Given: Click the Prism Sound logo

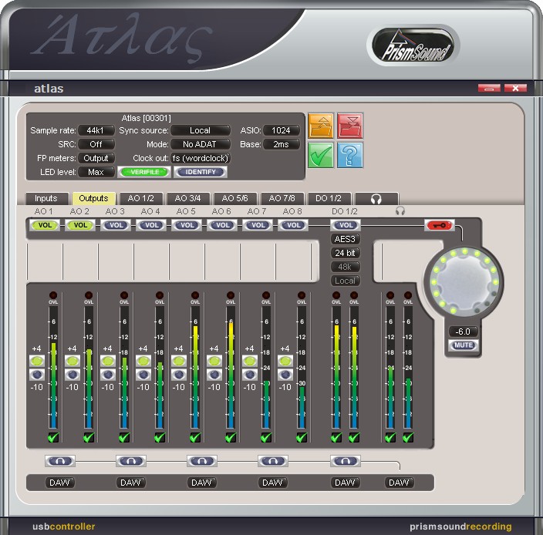Looking at the screenshot, I should point(414,46).
